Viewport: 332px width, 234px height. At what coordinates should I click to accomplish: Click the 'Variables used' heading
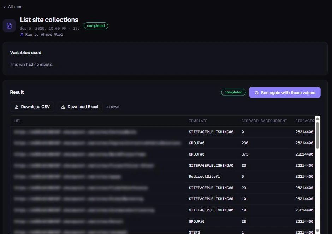click(x=26, y=53)
